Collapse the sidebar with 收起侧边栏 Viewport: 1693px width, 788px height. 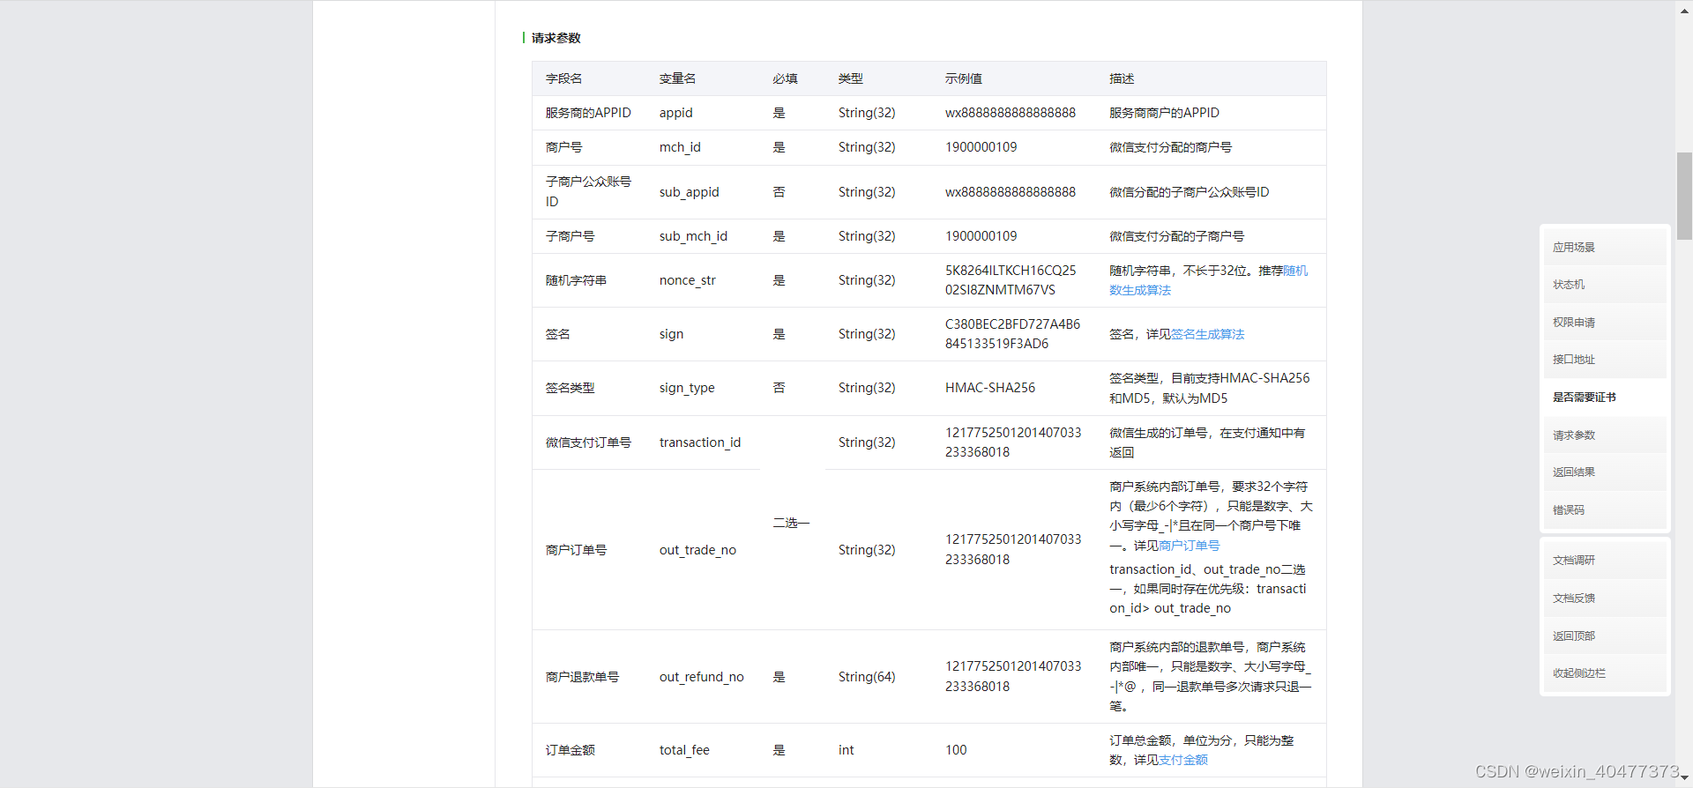pos(1604,673)
